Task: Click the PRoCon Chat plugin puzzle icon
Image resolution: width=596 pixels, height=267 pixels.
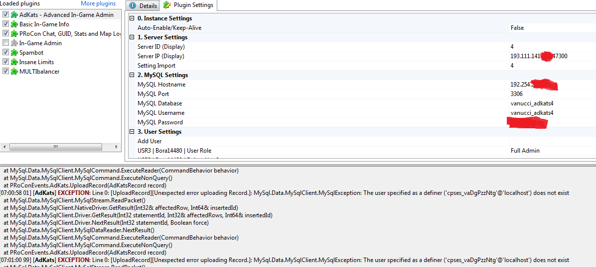Action: [x=14, y=34]
